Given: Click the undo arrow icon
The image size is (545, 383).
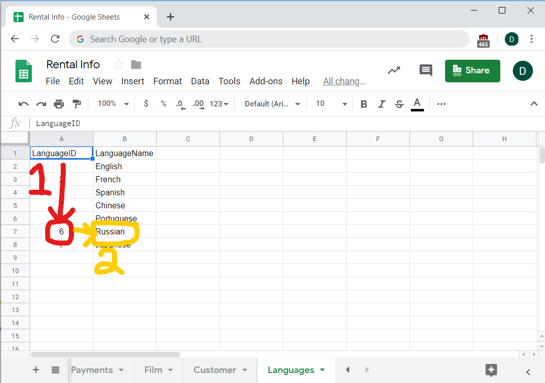Looking at the screenshot, I should click(23, 104).
